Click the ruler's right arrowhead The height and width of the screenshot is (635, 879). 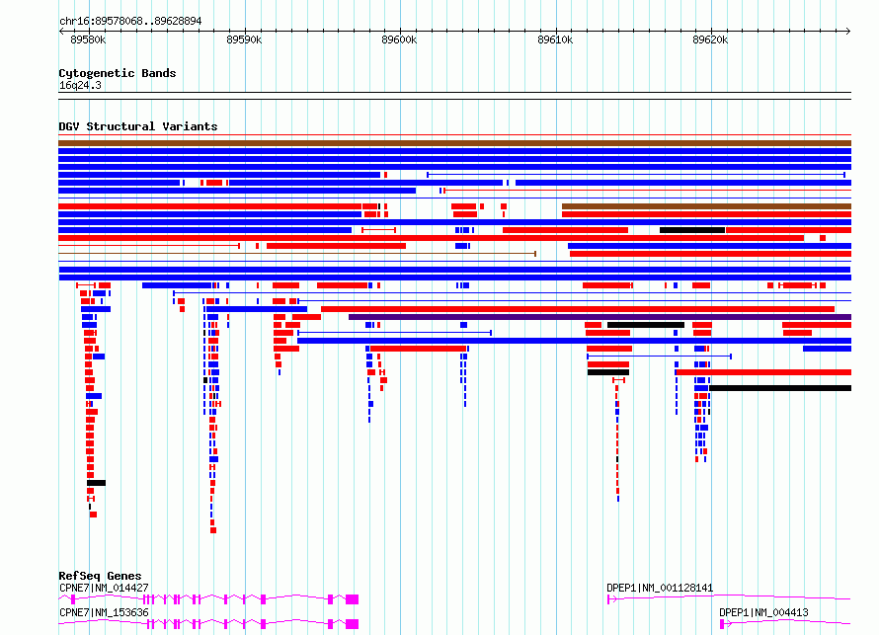(x=848, y=31)
